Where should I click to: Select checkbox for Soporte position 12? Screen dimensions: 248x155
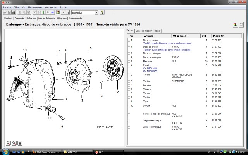pos(129,106)
